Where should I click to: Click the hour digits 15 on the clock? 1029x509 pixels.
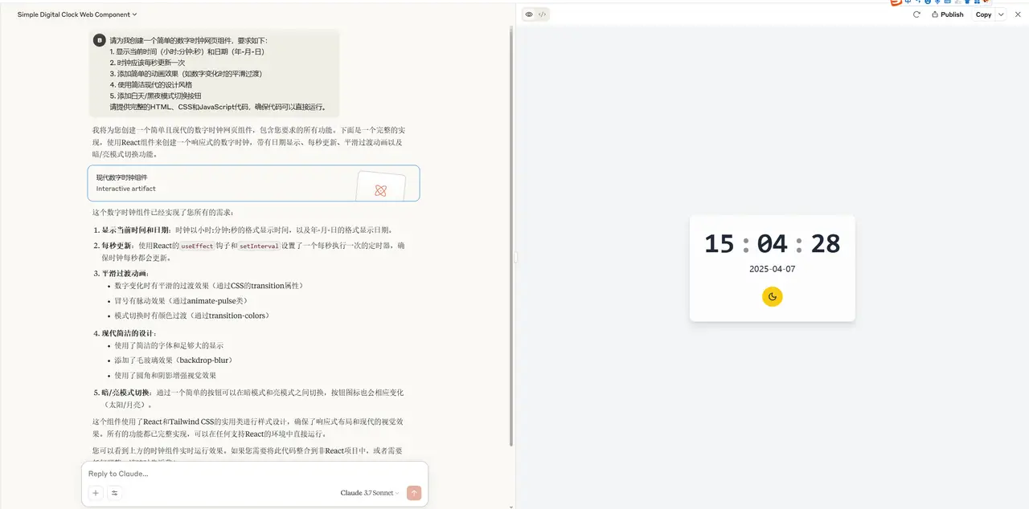coord(719,243)
